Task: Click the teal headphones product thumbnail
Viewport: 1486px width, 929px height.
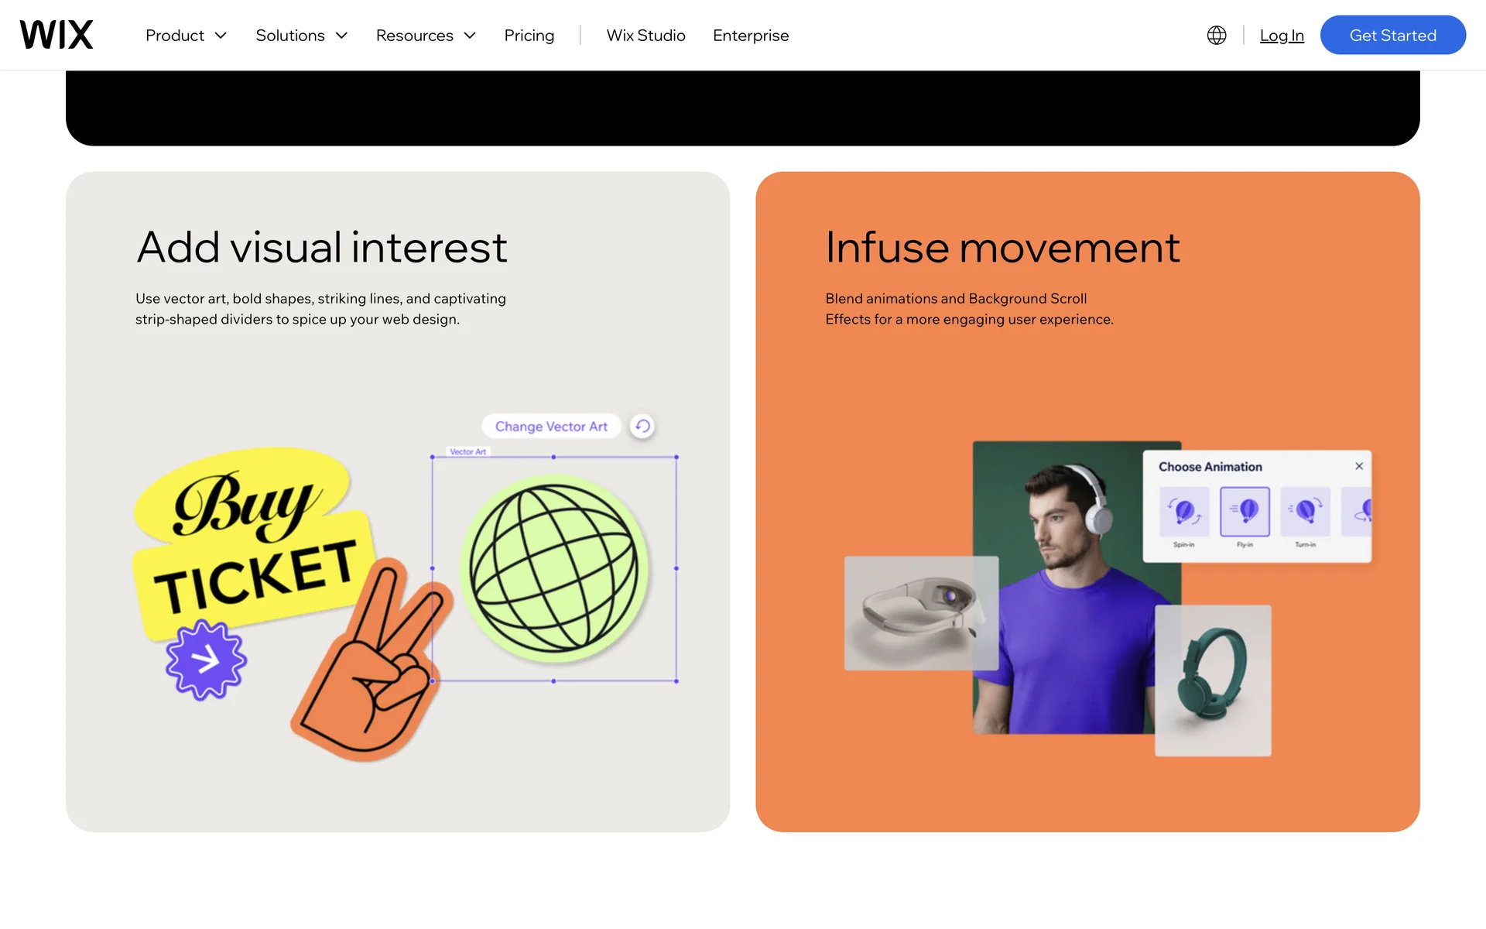Action: coord(1213,680)
